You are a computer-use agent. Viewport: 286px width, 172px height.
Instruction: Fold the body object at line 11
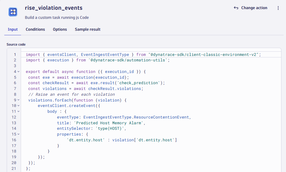pos(18,112)
